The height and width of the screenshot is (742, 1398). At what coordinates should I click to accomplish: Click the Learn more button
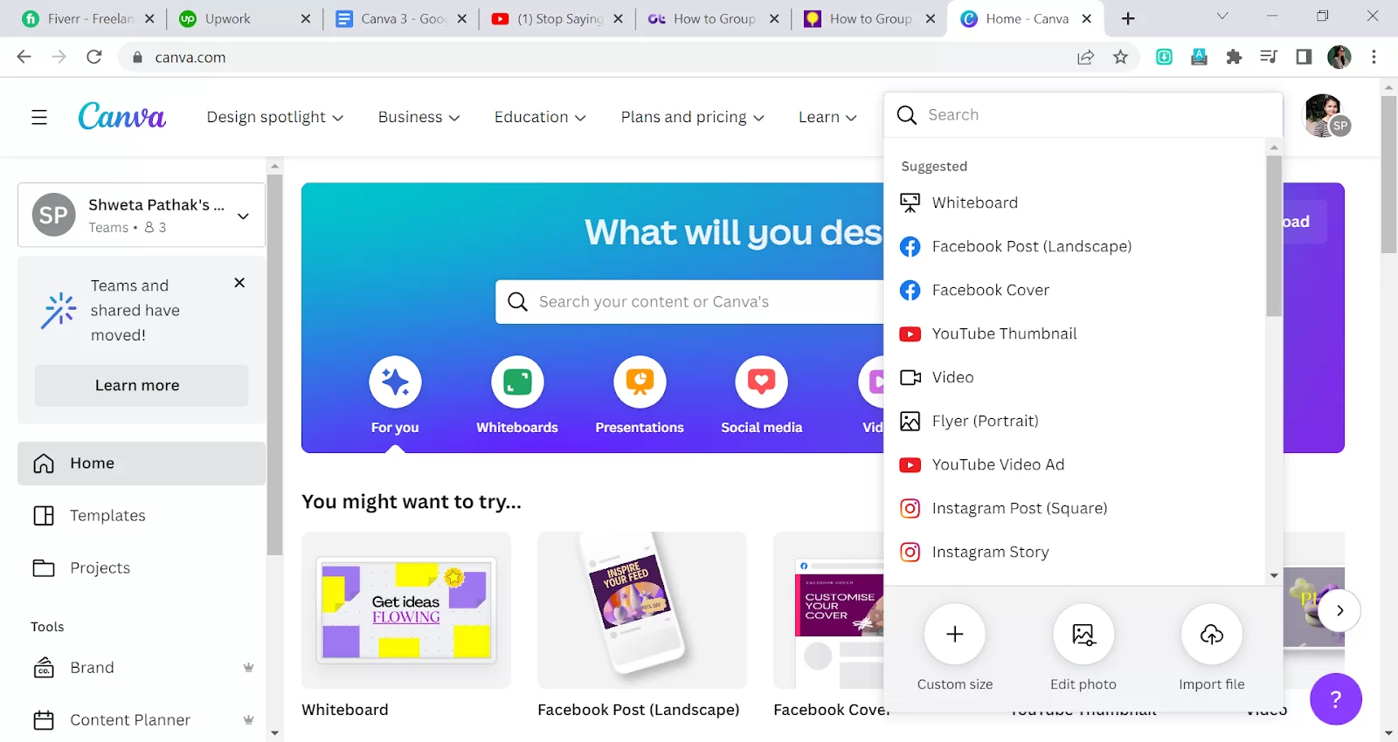tap(142, 385)
